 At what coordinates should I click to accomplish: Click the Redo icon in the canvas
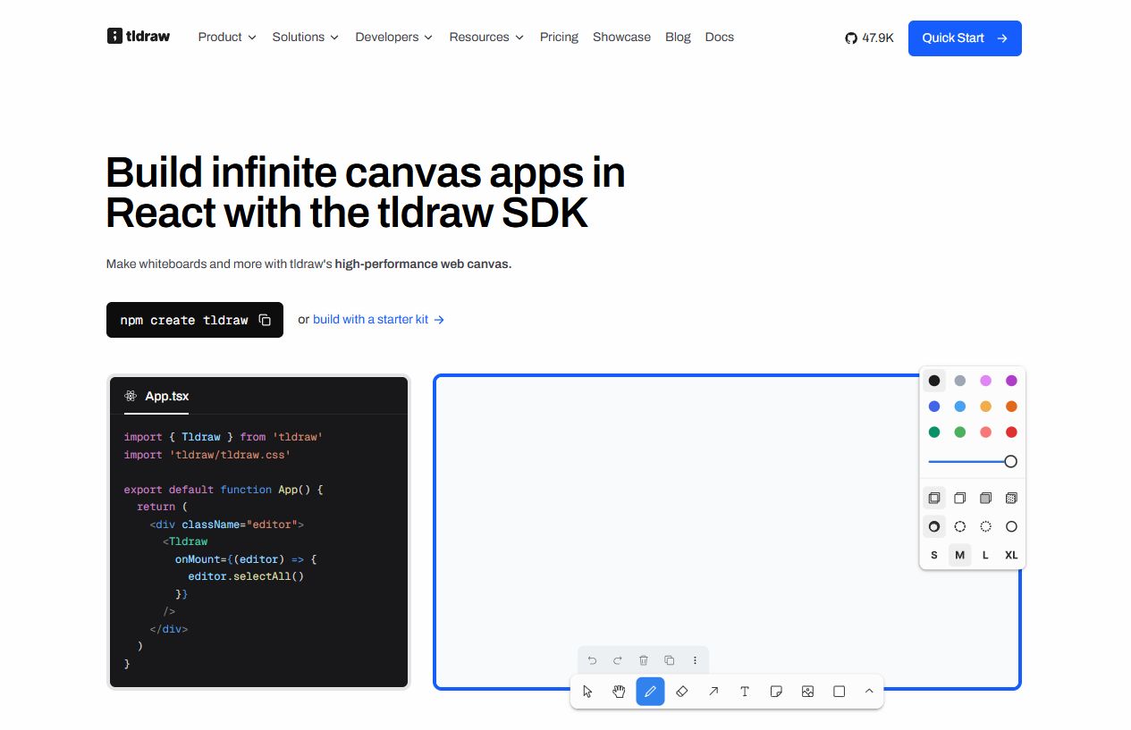[618, 660]
